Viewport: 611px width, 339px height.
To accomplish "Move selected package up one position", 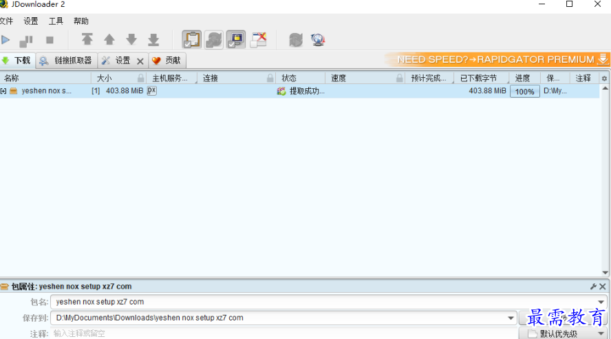I will point(109,39).
